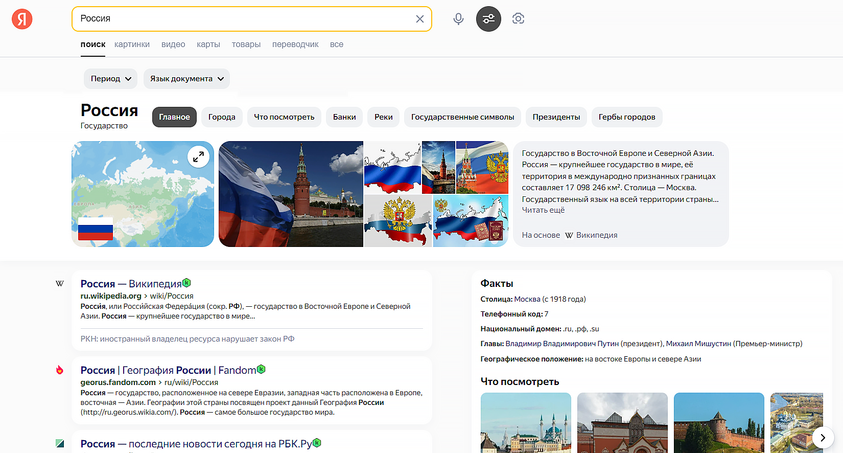Select the Гербы городов chip

627,117
